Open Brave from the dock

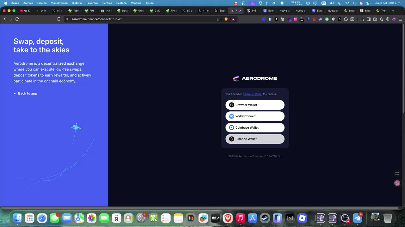pyautogui.click(x=228, y=218)
